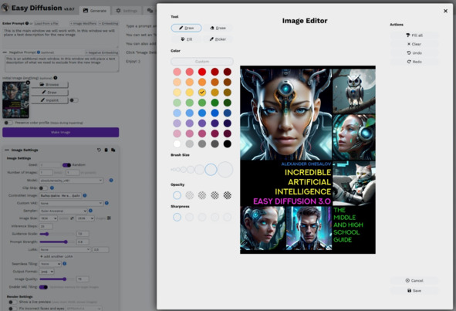Viewport: 456px width, 311px height.
Task: Open the tab after Settings
Action: pyautogui.click(x=150, y=11)
